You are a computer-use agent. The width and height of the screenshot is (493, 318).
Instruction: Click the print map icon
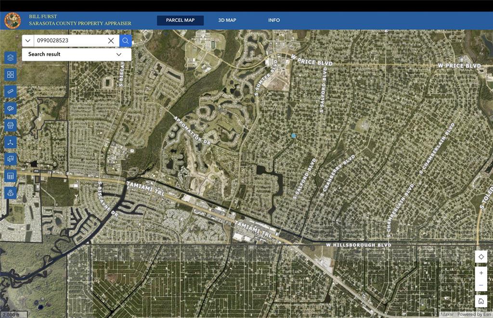11,125
